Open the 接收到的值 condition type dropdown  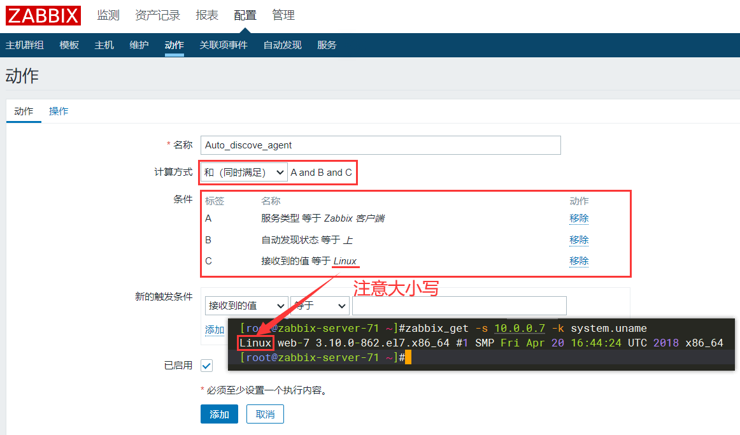click(x=246, y=306)
